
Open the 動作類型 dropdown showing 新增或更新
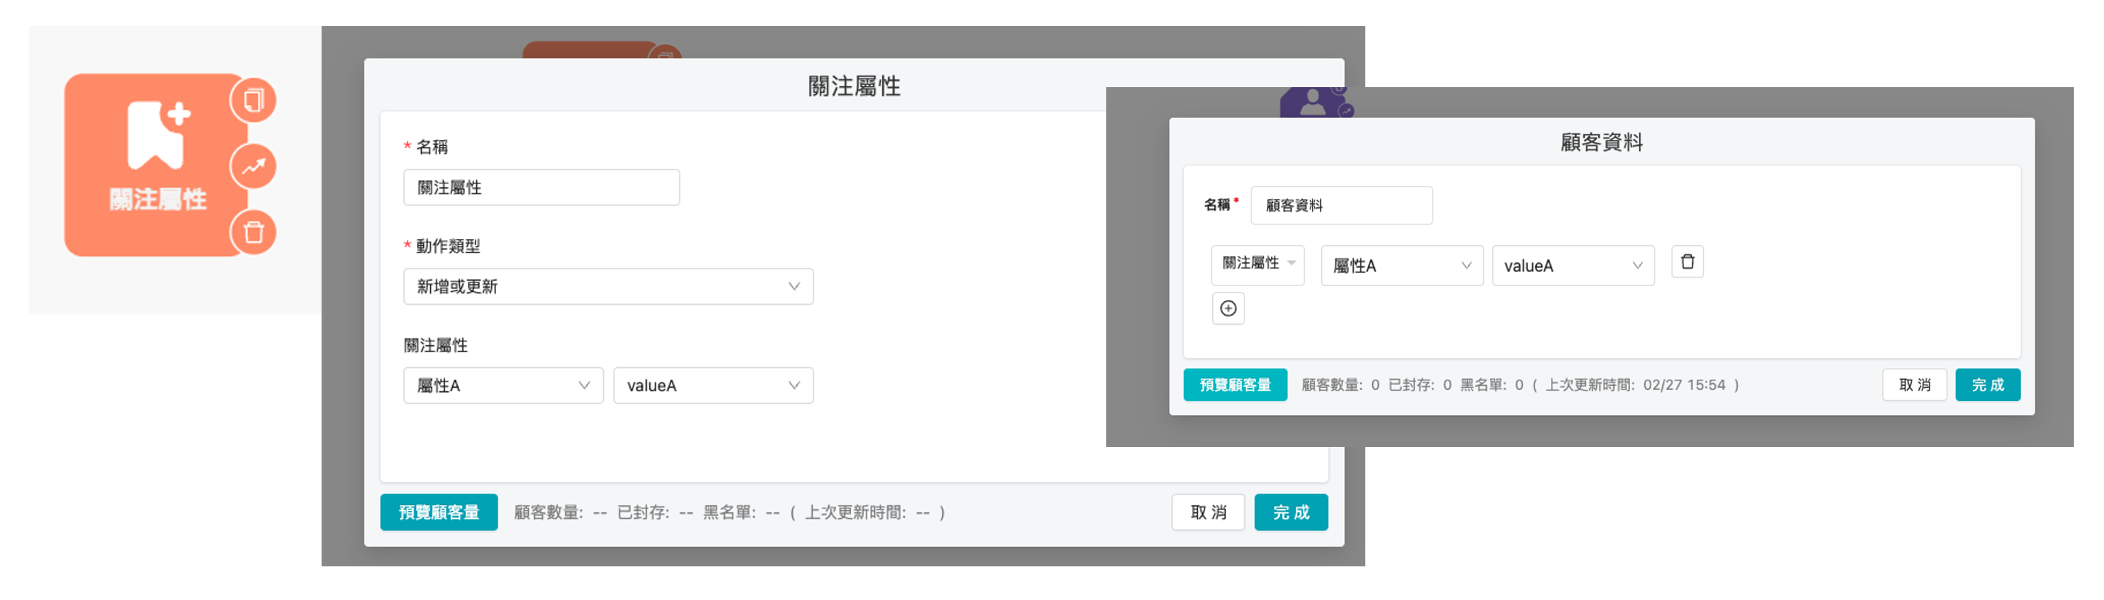(609, 286)
